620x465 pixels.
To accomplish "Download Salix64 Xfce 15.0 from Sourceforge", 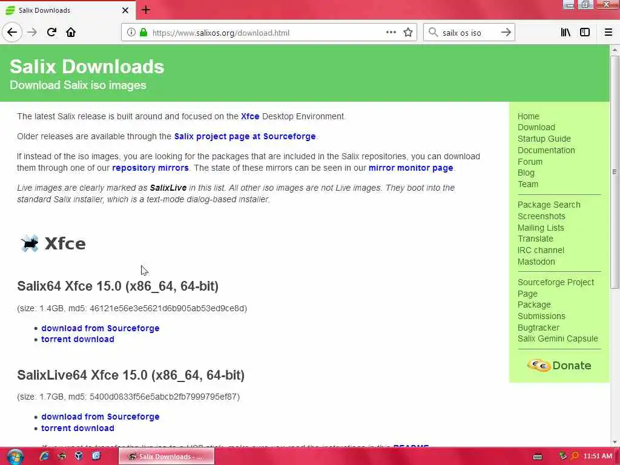I will 100,328.
